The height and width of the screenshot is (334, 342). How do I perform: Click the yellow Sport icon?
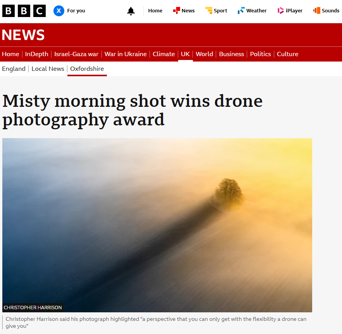point(209,10)
